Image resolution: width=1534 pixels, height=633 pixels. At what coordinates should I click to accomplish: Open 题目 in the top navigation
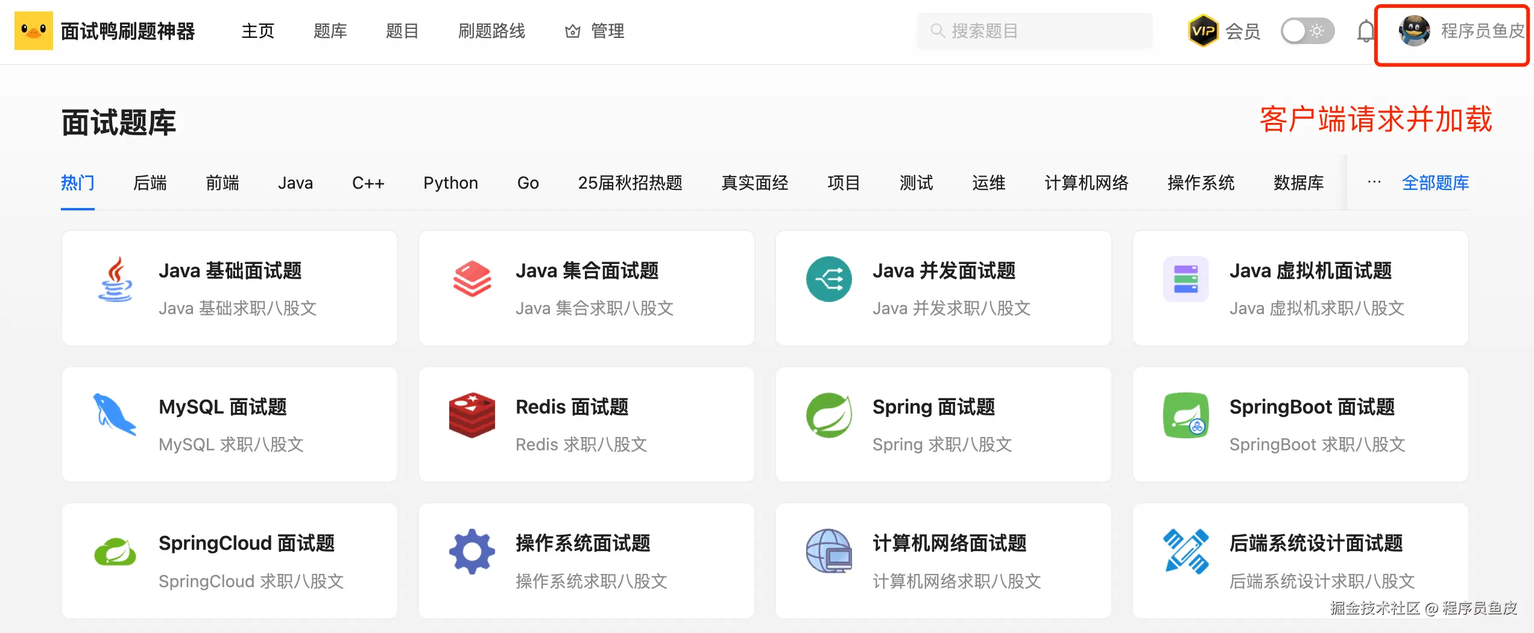403,31
